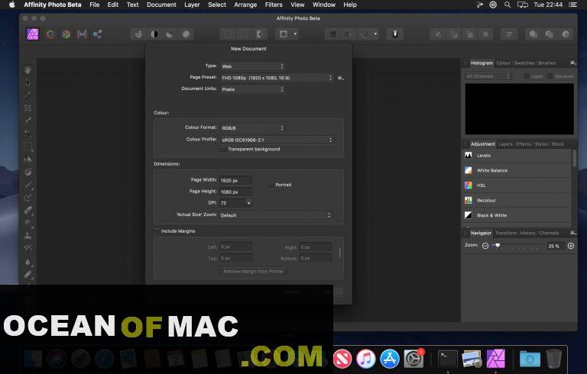Apply Auto Colours from toolbar
The height and width of the screenshot is (374, 587).
coord(170,34)
